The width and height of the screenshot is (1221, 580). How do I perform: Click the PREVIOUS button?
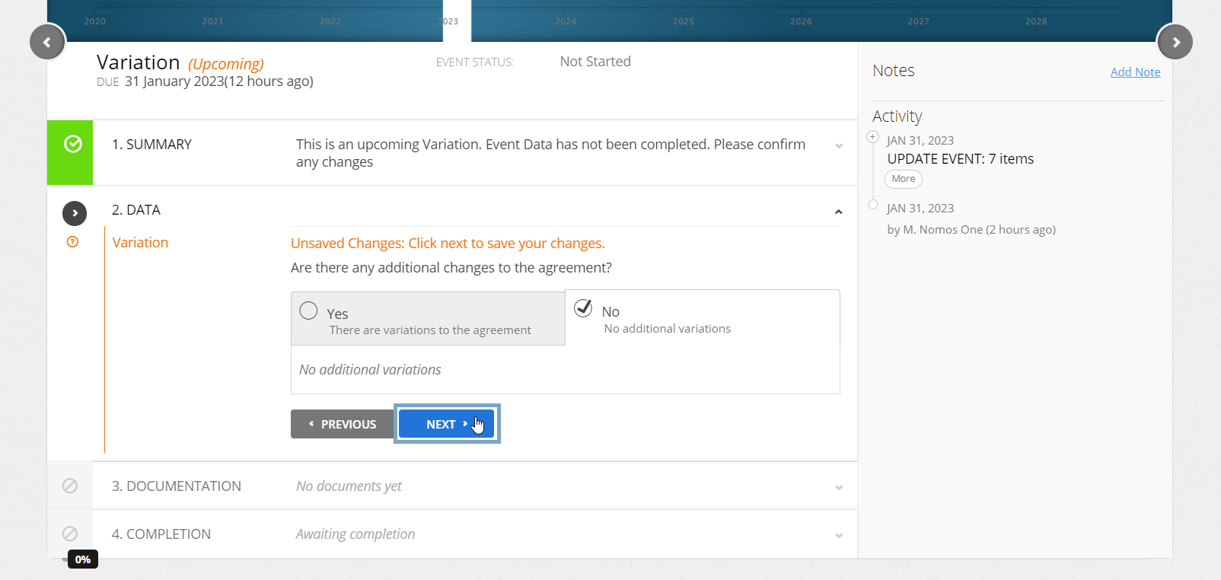point(342,424)
